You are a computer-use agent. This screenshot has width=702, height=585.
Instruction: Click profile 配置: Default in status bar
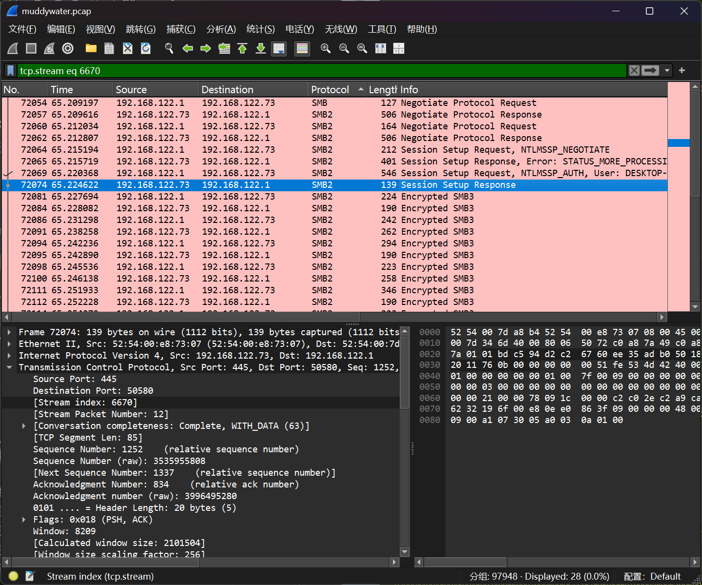652,576
